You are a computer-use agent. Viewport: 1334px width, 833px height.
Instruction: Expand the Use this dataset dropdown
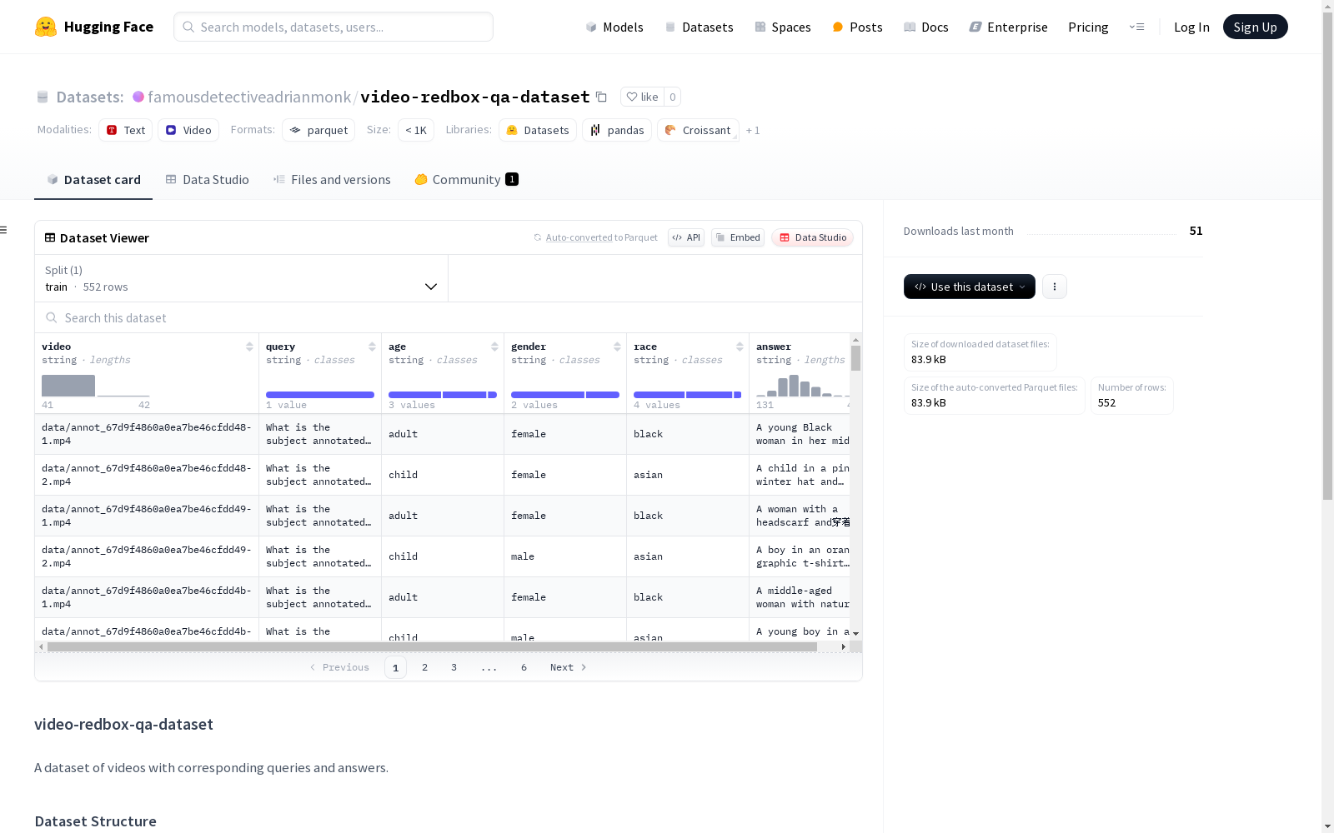click(970, 287)
